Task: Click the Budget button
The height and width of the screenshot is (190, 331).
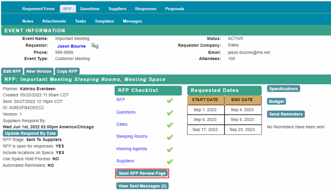Action: point(276,101)
